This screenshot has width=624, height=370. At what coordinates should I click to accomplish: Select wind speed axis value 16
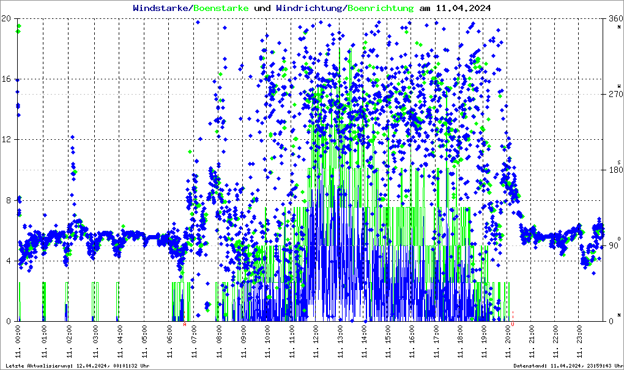pyautogui.click(x=6, y=79)
